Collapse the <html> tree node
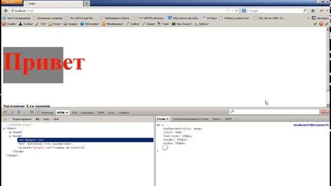Image resolution: width=331 pixels, height=186 pixels. pos(4,129)
